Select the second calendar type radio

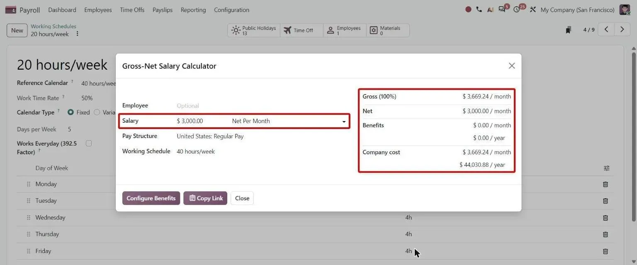(x=97, y=112)
